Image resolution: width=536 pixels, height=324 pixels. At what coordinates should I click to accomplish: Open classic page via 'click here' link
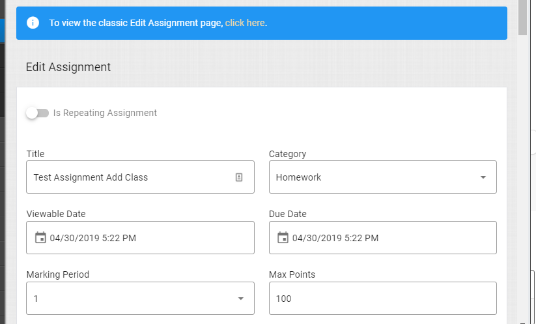pyautogui.click(x=245, y=23)
